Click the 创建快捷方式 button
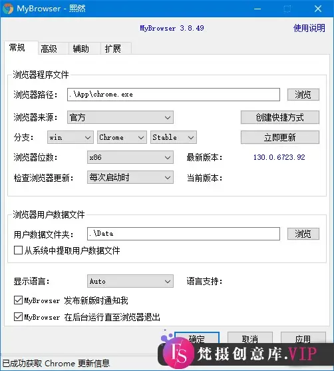The image size is (334, 371). (x=280, y=117)
